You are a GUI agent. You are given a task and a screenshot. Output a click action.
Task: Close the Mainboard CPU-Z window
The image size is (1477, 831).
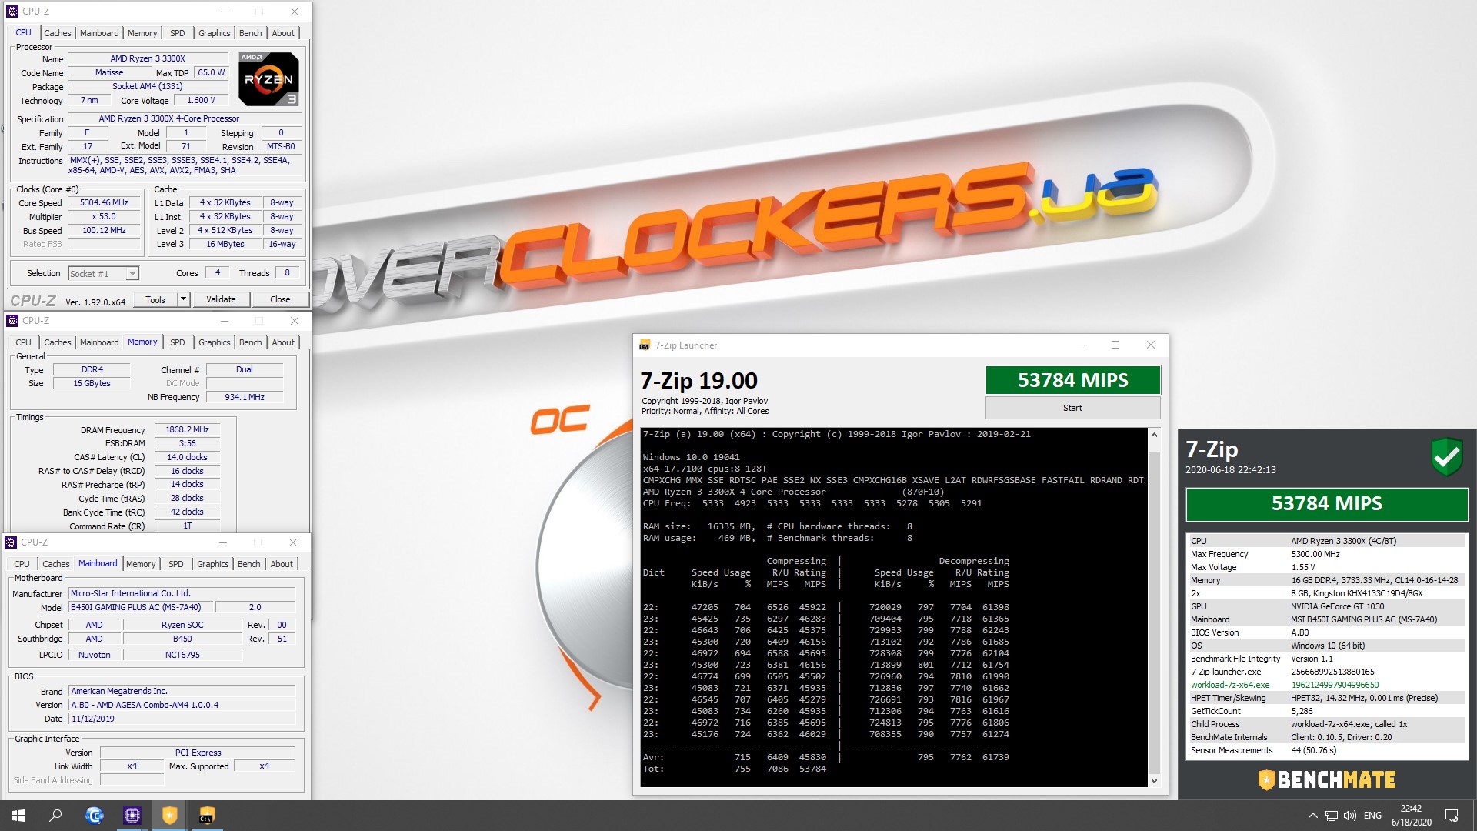[293, 542]
